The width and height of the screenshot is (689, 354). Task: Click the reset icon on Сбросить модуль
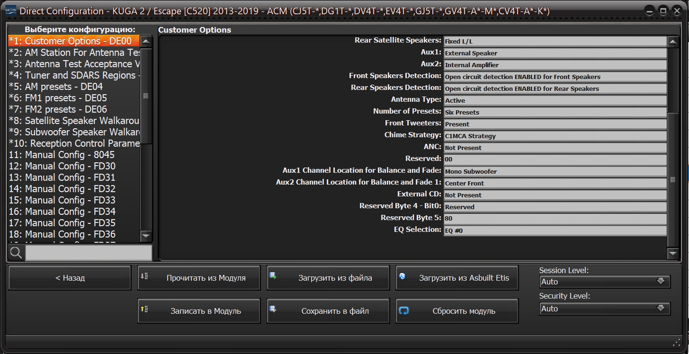(404, 311)
